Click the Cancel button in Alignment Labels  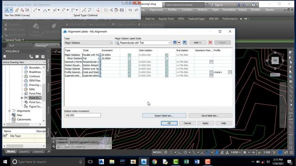coord(187,123)
